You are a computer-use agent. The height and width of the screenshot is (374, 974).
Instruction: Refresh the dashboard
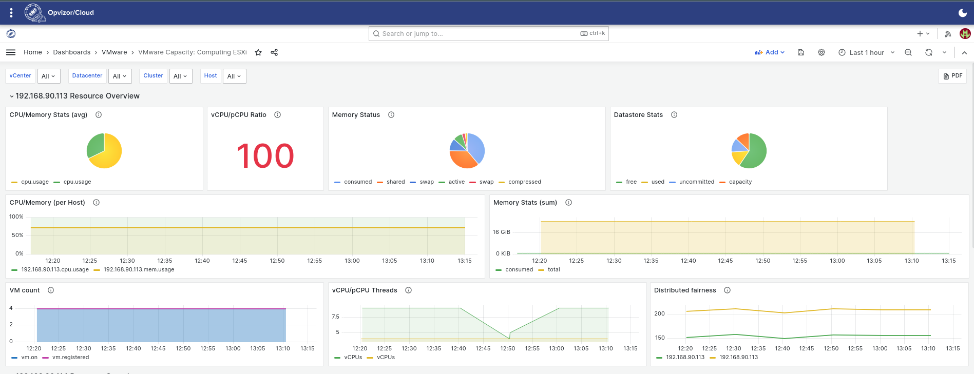click(929, 52)
